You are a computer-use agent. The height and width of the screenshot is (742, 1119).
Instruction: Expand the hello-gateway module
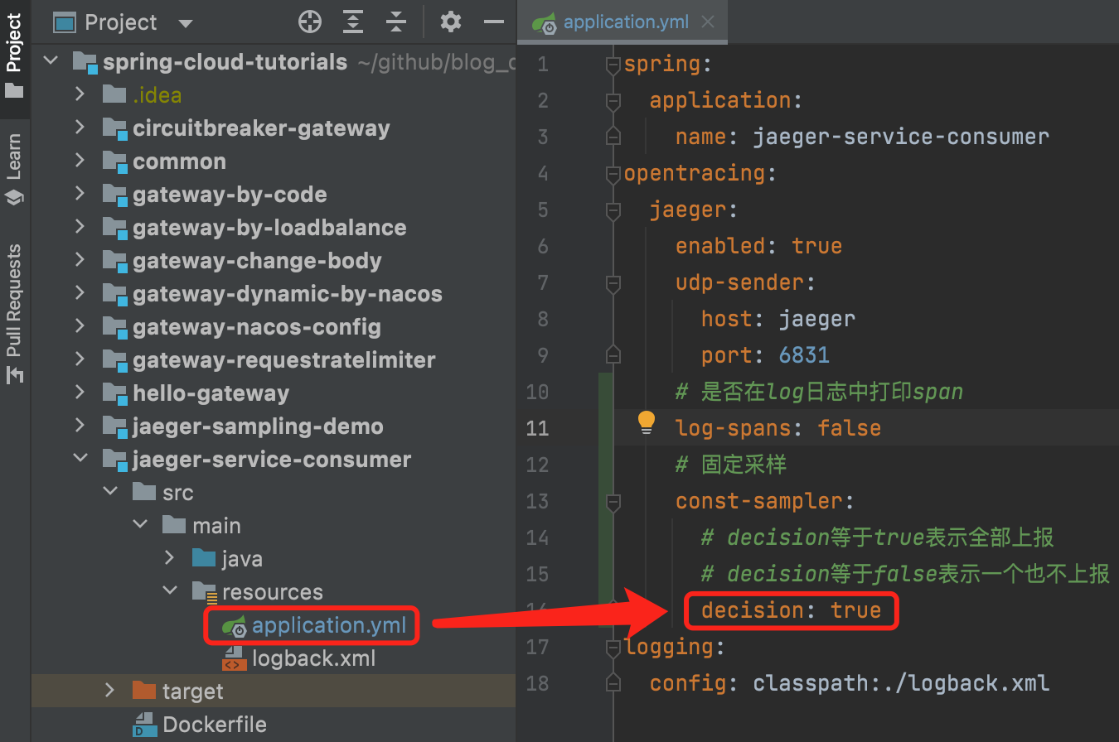tap(80, 393)
